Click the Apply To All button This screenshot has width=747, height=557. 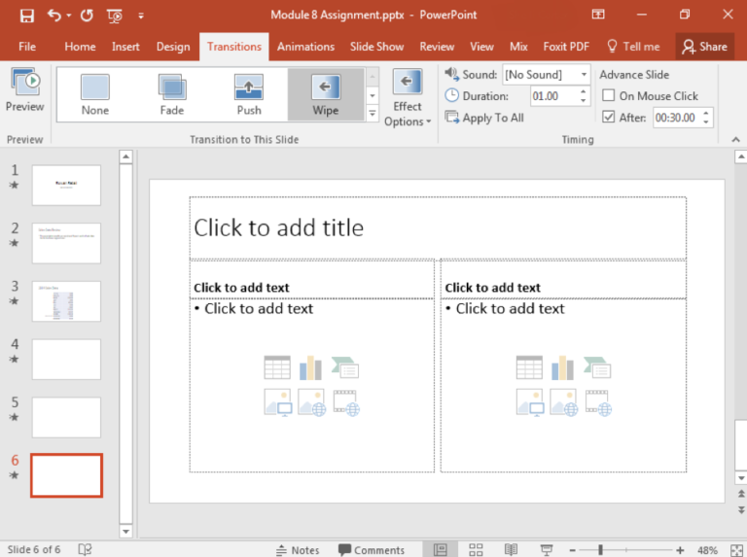click(484, 118)
